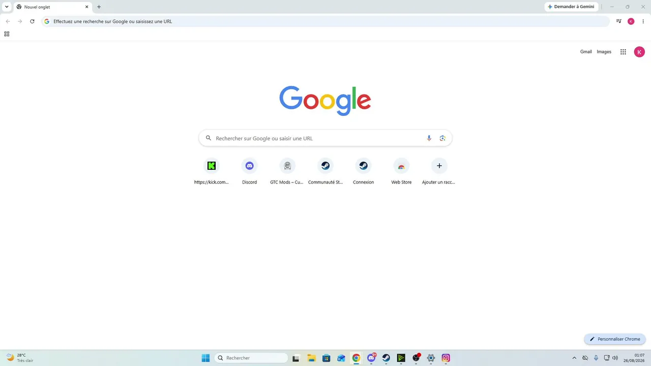Open the Images link

[x=604, y=52]
